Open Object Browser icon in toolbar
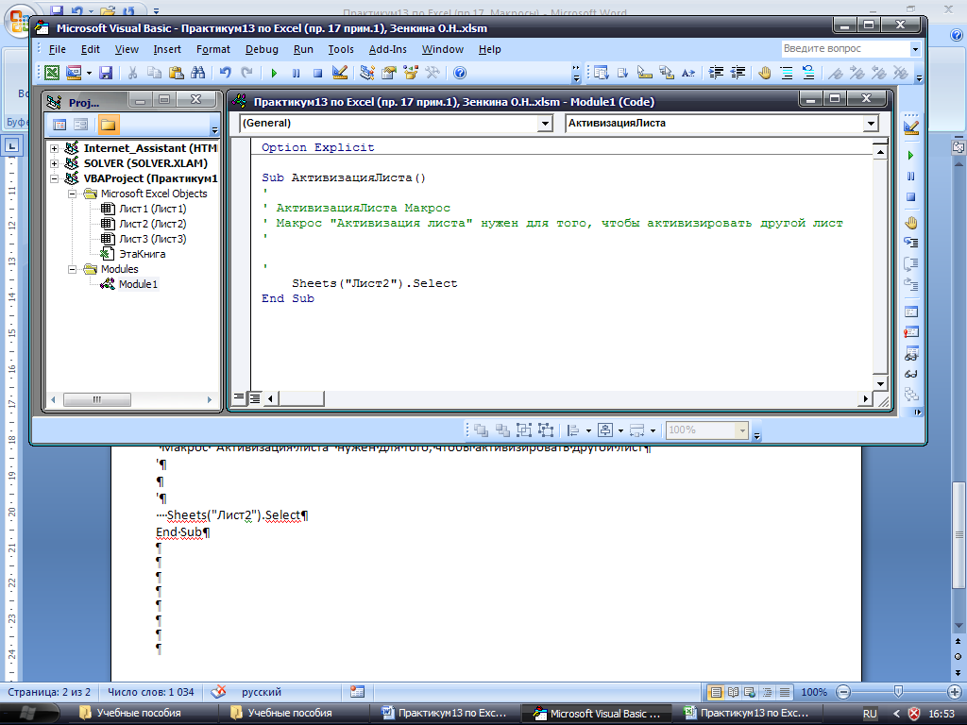Screen dimensions: 967x725 click(410, 73)
